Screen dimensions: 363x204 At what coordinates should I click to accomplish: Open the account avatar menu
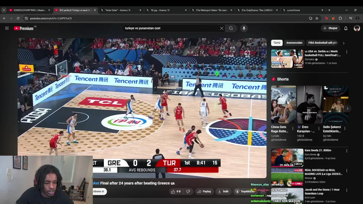click(x=357, y=28)
